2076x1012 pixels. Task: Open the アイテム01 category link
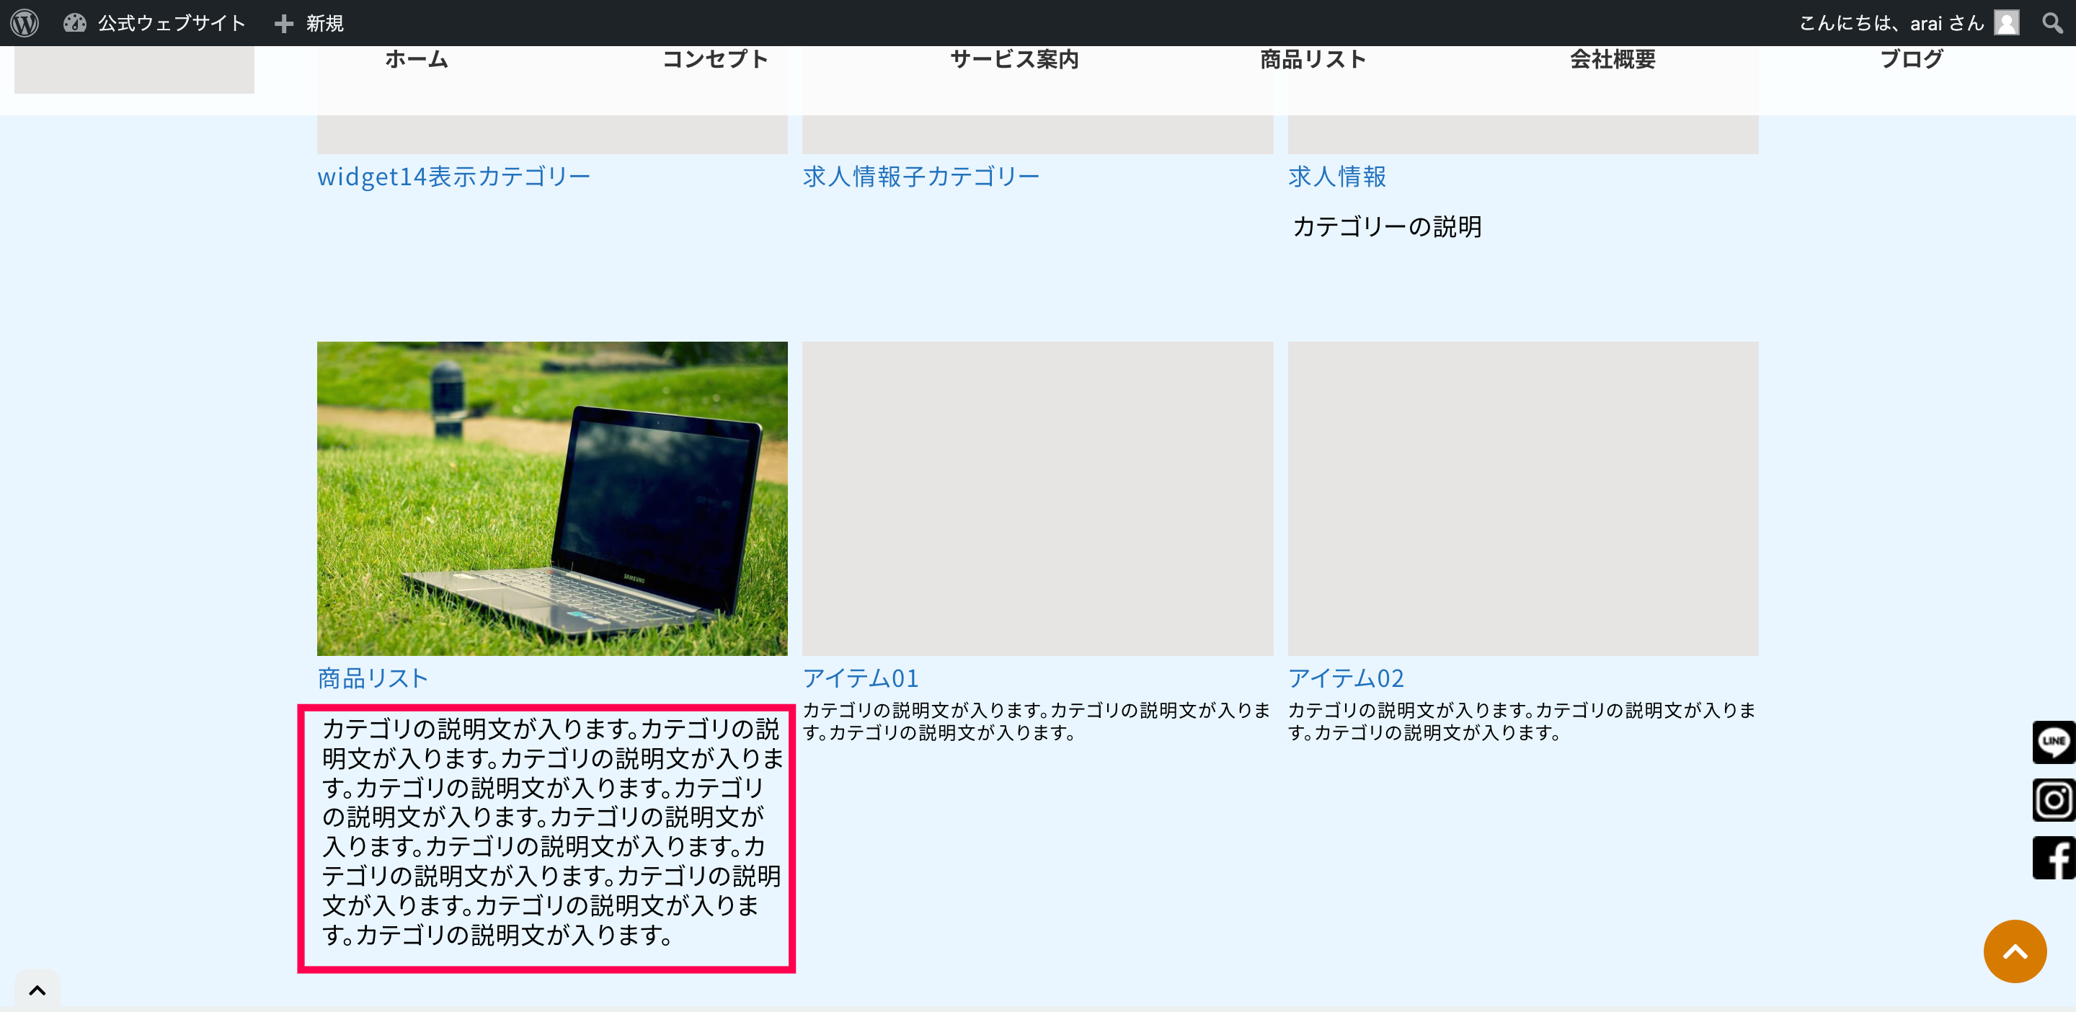point(860,678)
